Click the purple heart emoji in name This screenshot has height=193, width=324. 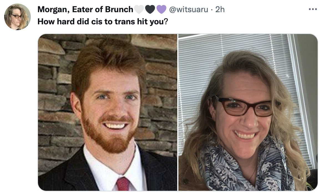tap(161, 9)
